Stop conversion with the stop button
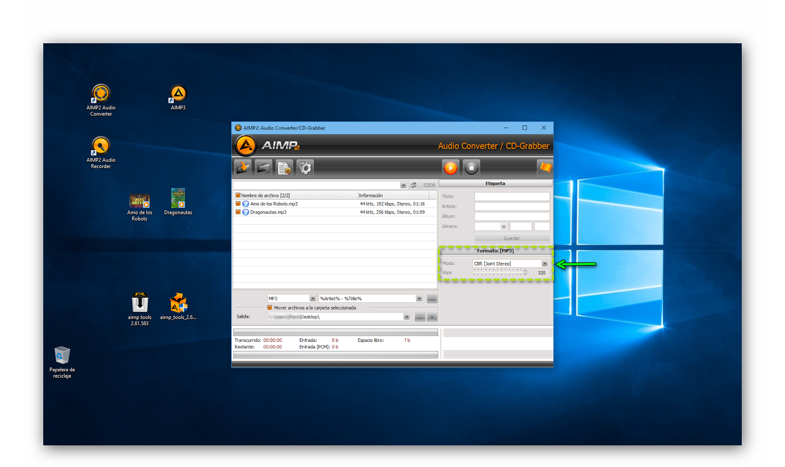Screen dimensions: 785x467 pos(471,168)
